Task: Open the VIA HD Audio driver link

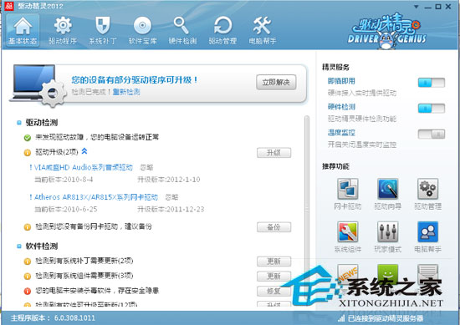Action: coord(84,167)
